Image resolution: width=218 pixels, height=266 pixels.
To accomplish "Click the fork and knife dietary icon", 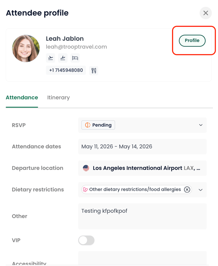I will coord(94,70).
